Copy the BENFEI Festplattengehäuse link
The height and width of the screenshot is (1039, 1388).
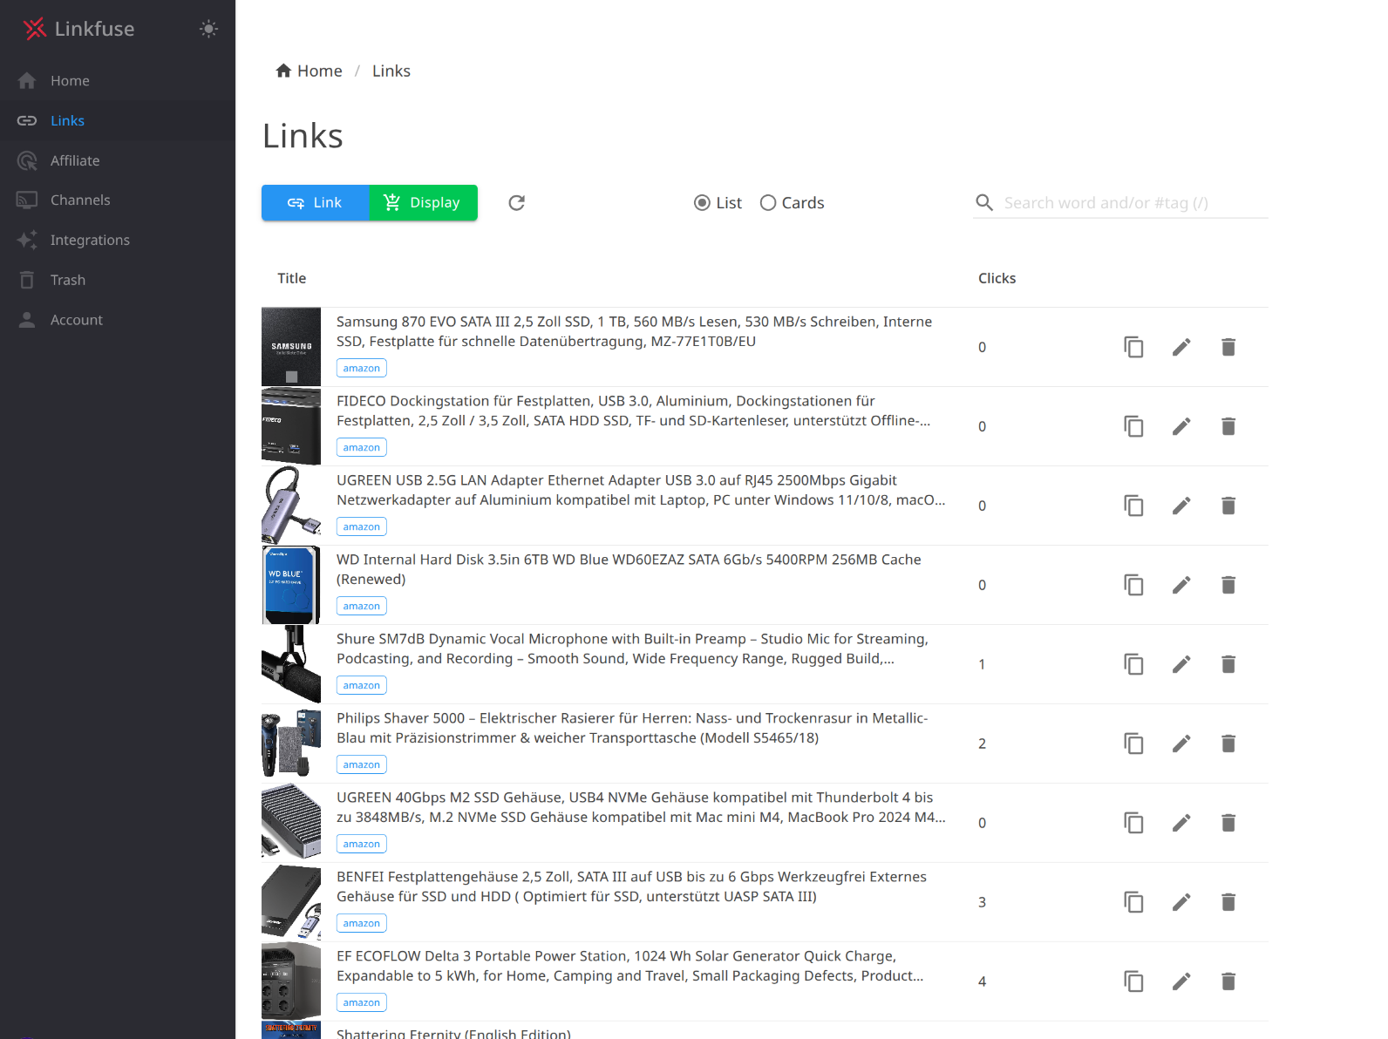[x=1133, y=902]
